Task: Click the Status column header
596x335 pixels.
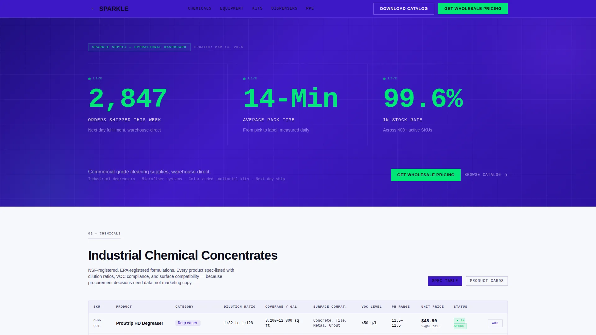Action: 460,307
